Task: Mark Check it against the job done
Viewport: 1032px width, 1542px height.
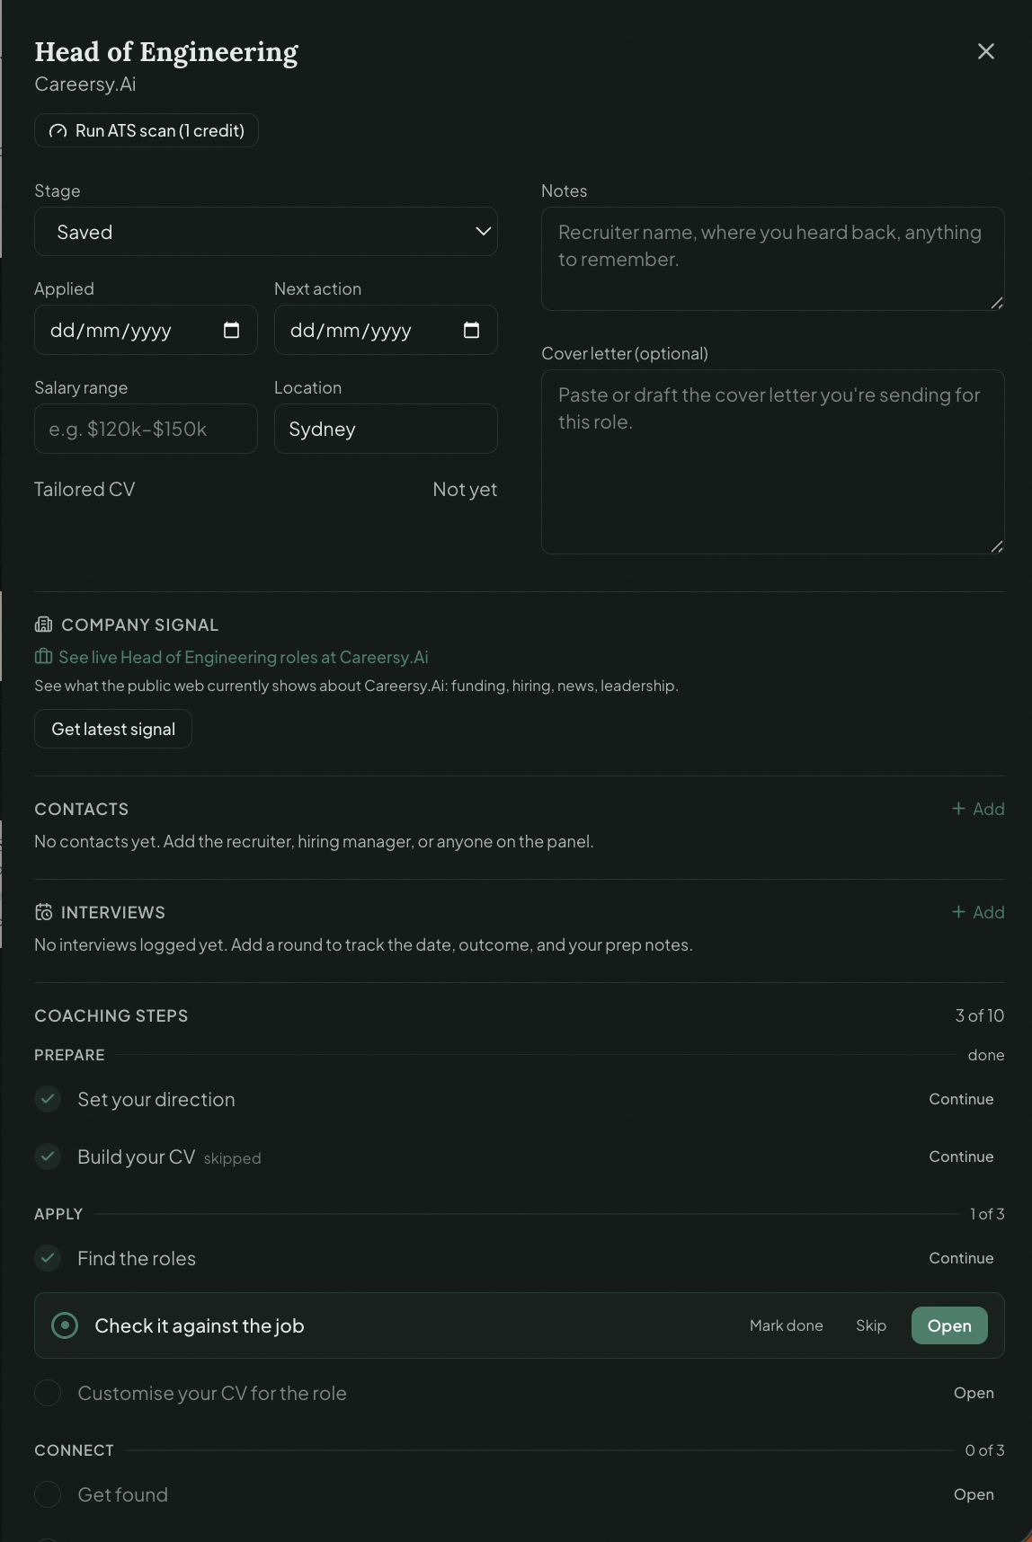Action: [787, 1325]
